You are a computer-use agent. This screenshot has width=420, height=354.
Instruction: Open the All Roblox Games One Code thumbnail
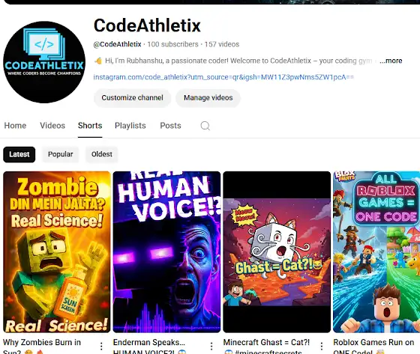[x=376, y=252]
